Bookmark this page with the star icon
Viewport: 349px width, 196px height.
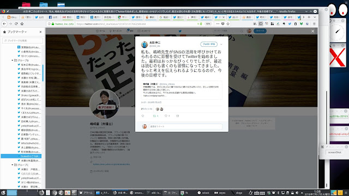pyautogui.click(x=228, y=24)
